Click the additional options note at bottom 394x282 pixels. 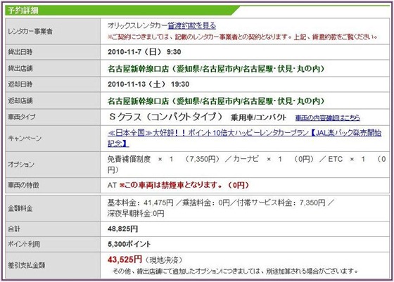235,271
